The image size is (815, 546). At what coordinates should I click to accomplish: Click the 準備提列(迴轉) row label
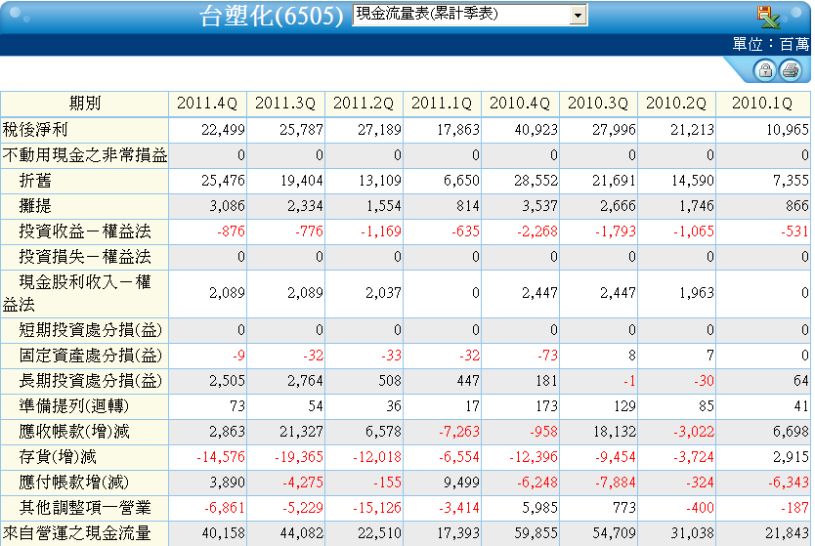(x=74, y=406)
